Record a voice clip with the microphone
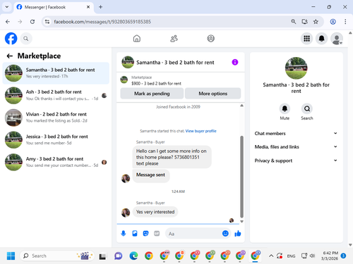353x264 pixels. click(124, 234)
